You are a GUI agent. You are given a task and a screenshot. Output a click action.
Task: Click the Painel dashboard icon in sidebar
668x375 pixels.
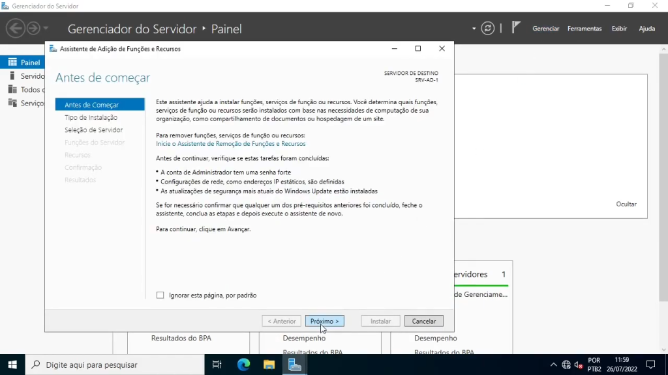[x=12, y=62]
